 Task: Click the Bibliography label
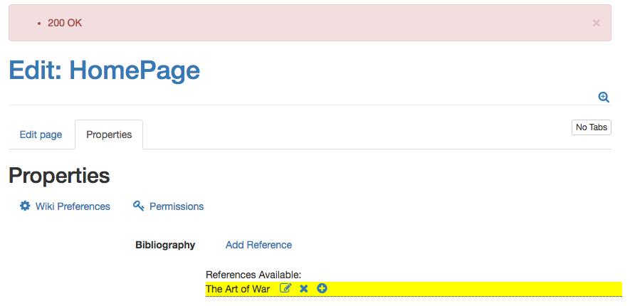(165, 245)
